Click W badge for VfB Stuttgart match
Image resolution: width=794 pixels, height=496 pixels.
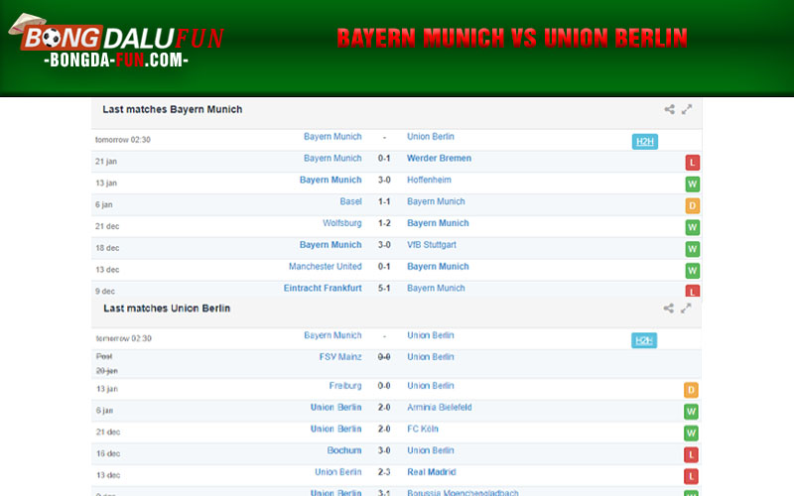tap(692, 249)
